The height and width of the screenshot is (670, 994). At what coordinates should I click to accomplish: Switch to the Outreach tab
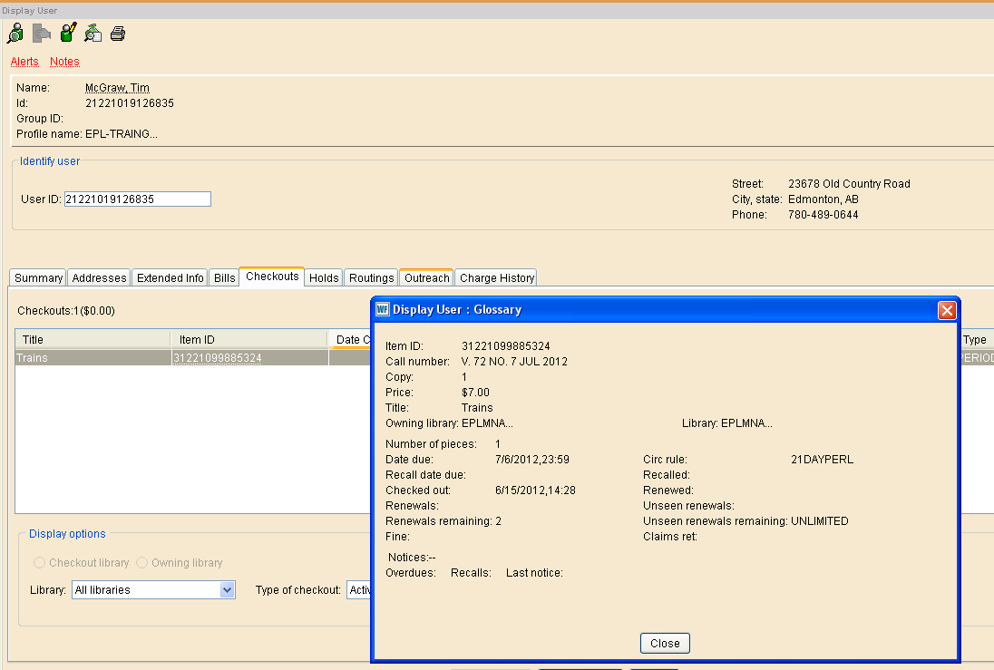click(x=426, y=277)
